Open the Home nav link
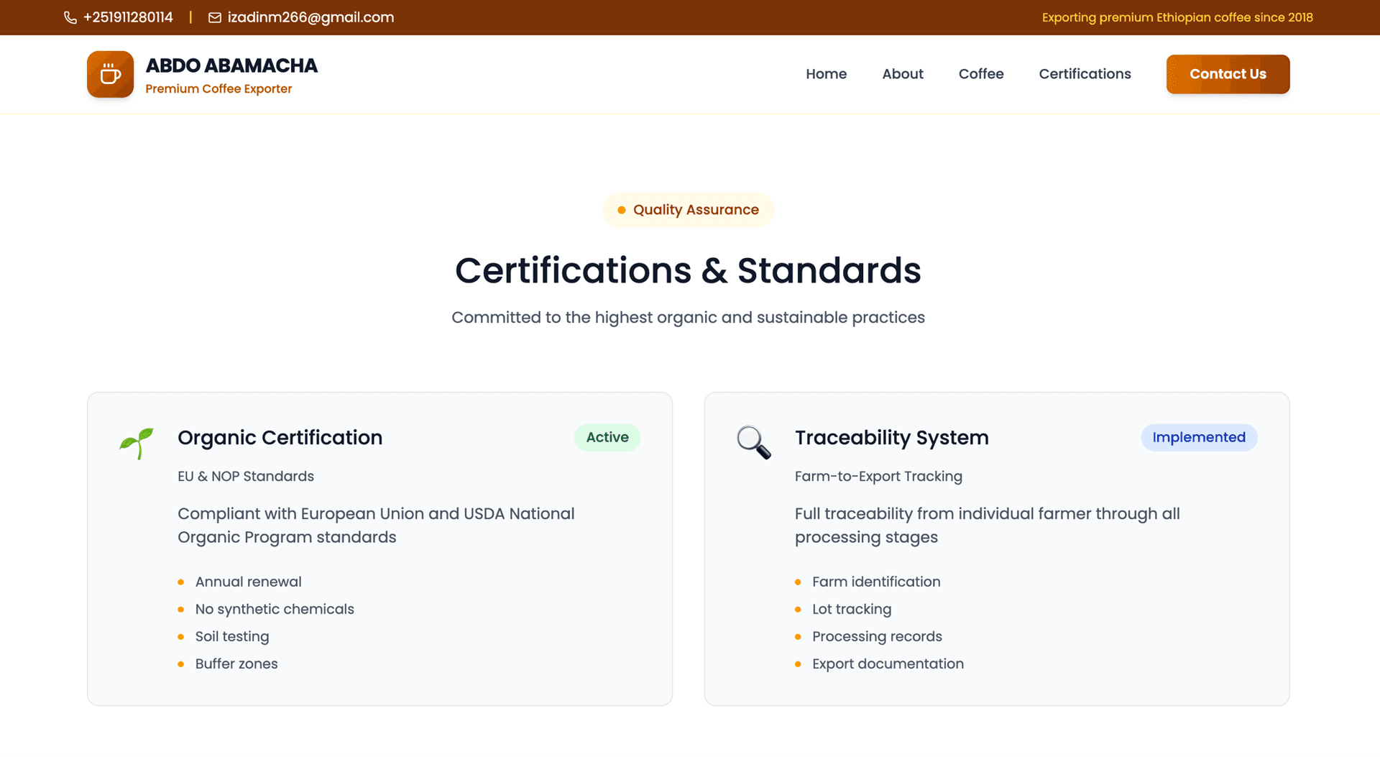Screen dimensions: 1380x757 coord(826,74)
